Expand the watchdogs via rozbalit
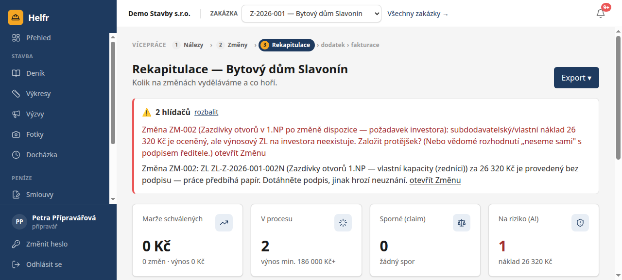Viewport: 622px width, 280px height. tap(206, 112)
